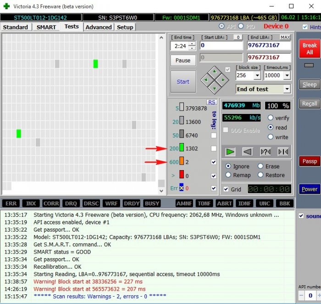Toggle log checkbox for 200 ms blocks
Viewport: 321px width, 304px height.
214,149
